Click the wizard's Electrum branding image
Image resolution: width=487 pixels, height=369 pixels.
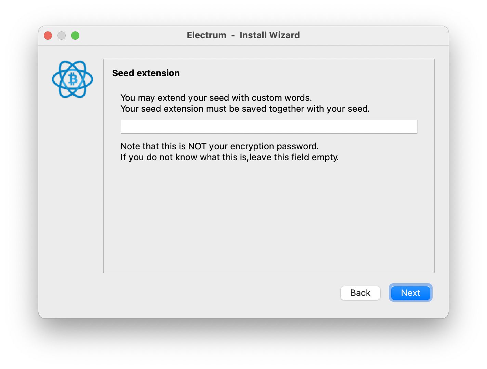72,79
